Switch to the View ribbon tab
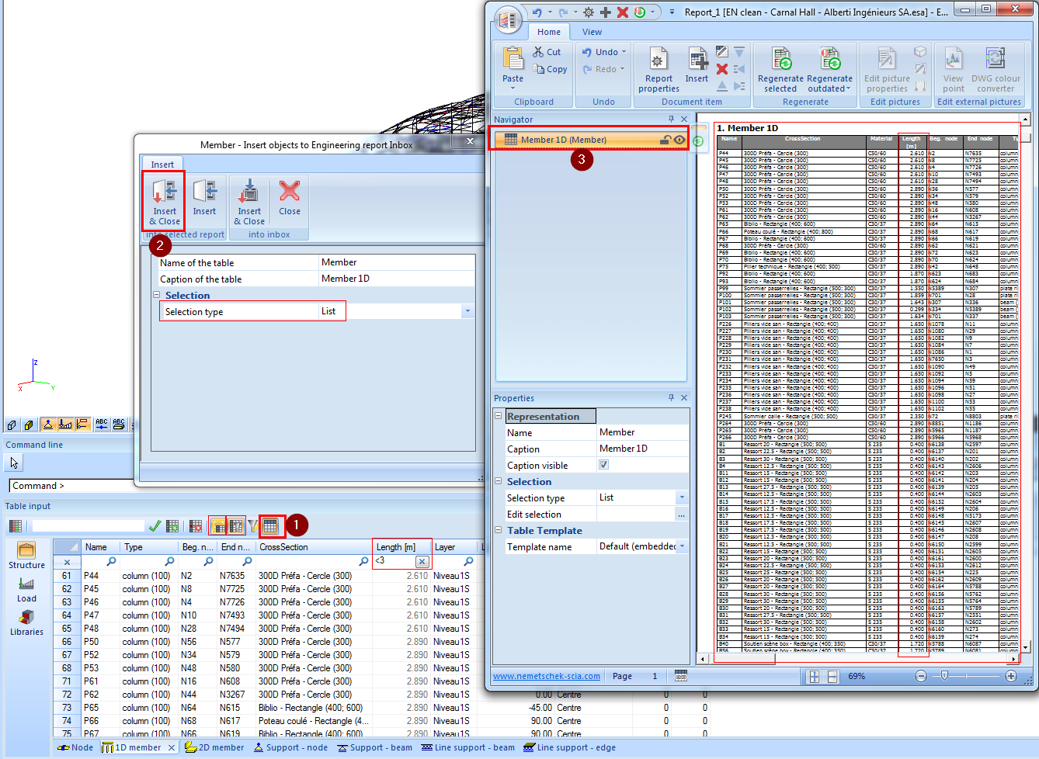Image resolution: width=1039 pixels, height=759 pixels. [592, 32]
